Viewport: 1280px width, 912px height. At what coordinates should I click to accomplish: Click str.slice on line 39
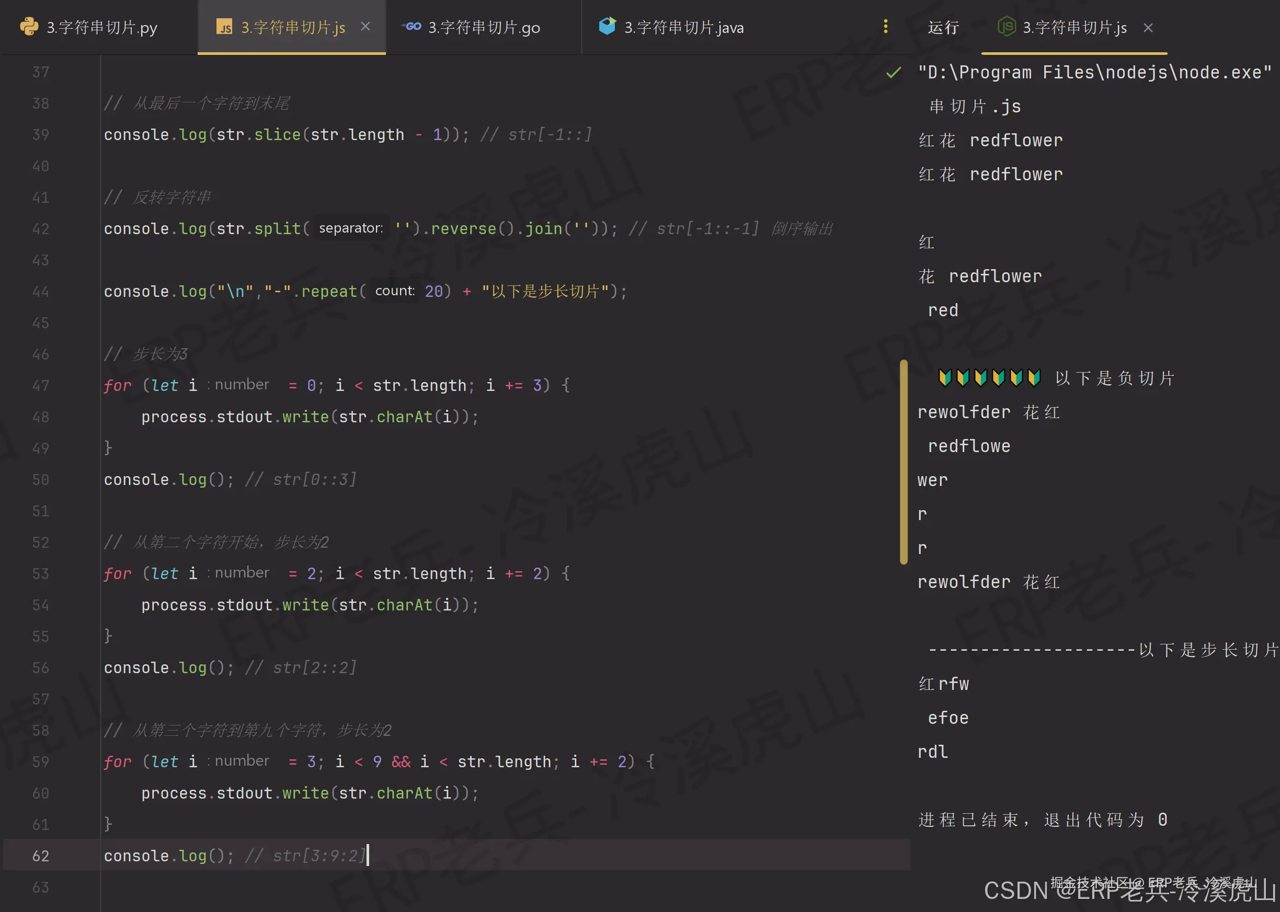click(258, 135)
